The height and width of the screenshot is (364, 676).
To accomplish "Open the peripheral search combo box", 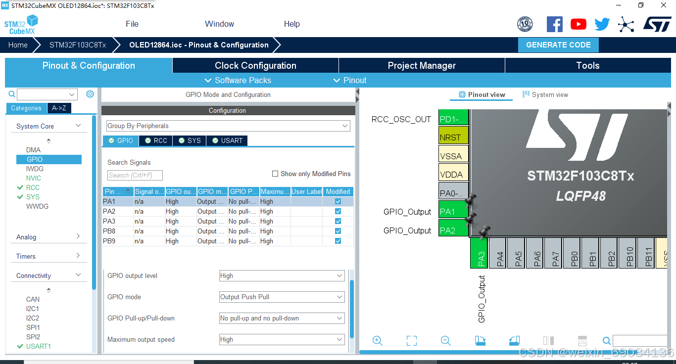I will pyautogui.click(x=47, y=94).
